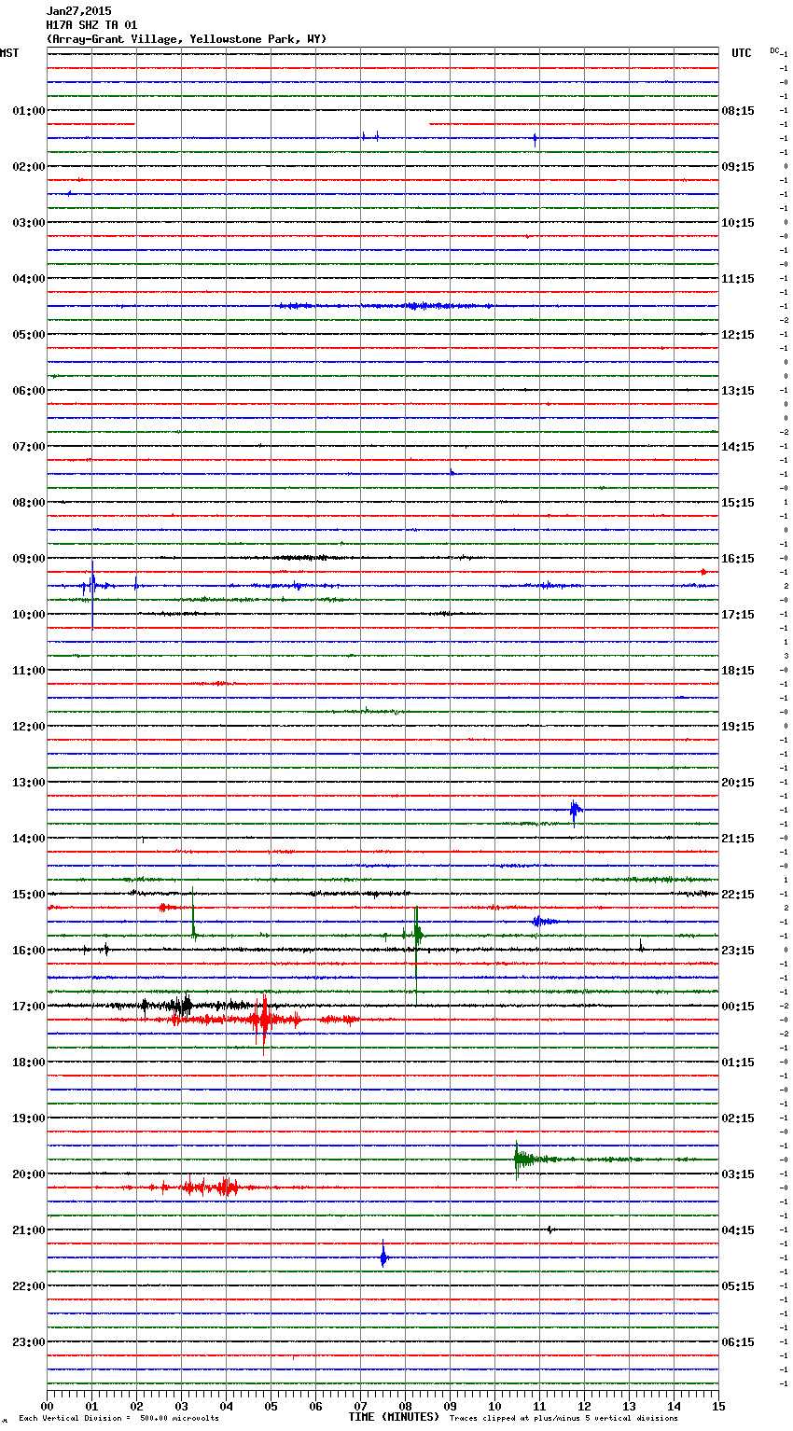Click the red tremor on the 20:15 trace

210,1188
